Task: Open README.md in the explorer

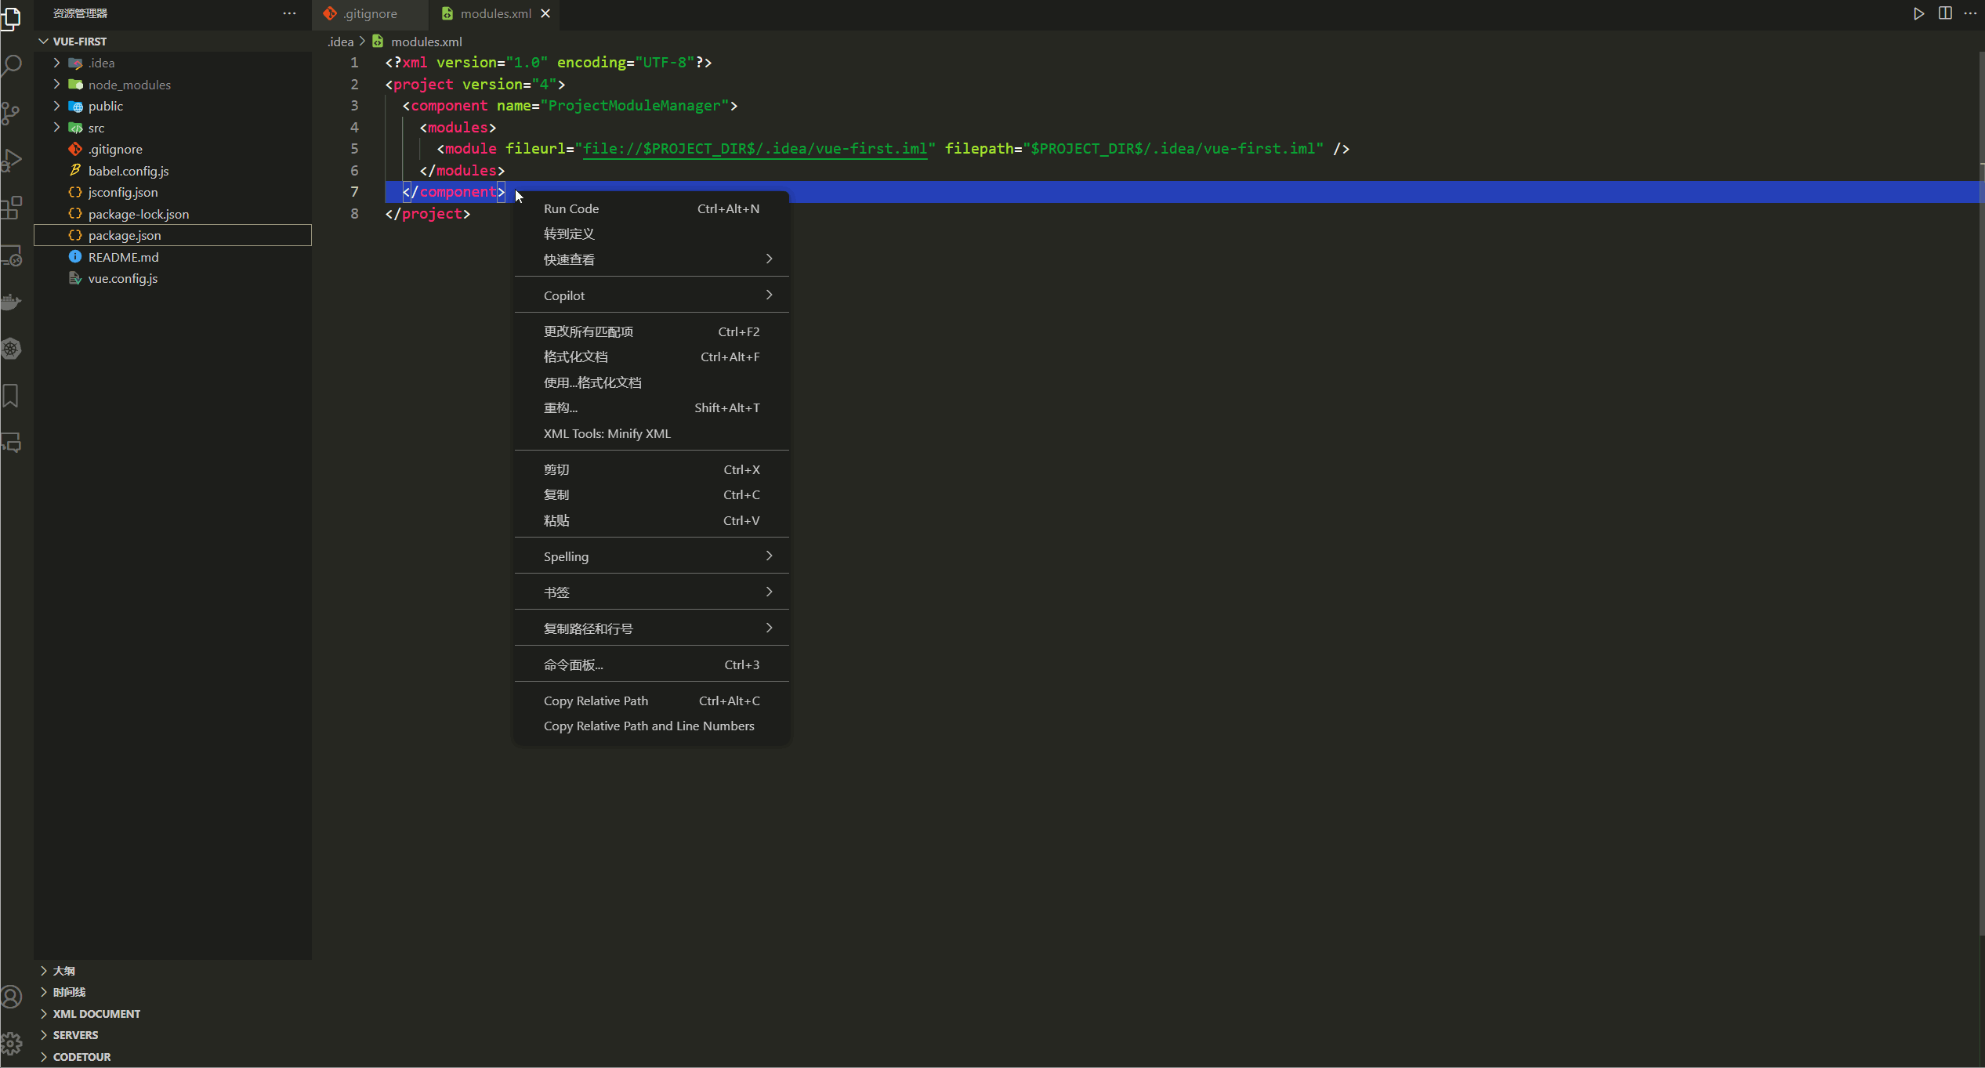Action: 123,257
